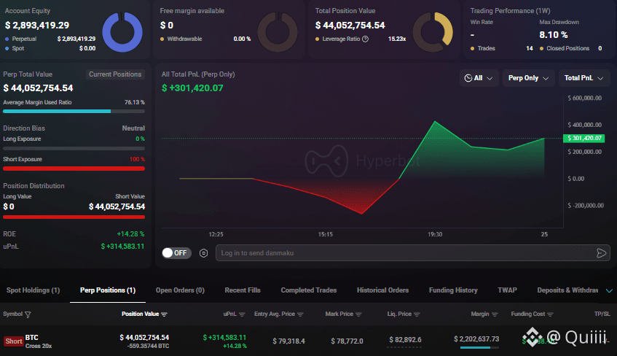Sort by Margin column icon
This screenshot has width=617, height=356.
pos(495,314)
